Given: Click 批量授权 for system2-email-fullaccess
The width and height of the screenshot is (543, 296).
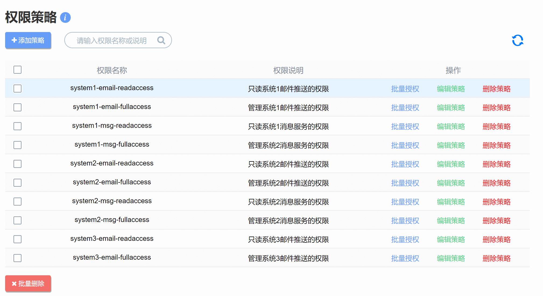Looking at the screenshot, I should pos(405,183).
